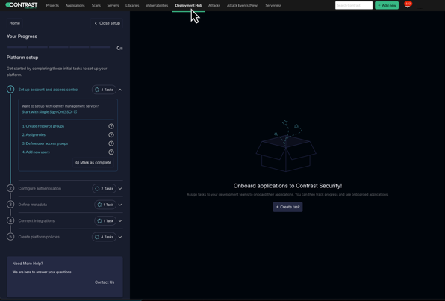
Task: Open the Libraries tab
Action: (132, 5)
